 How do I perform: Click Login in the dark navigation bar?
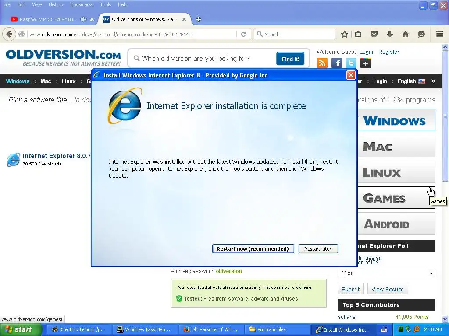point(380,81)
